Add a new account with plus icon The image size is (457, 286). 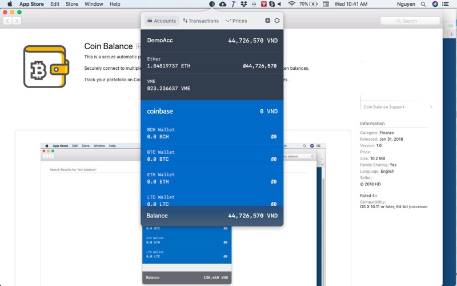coord(267,21)
